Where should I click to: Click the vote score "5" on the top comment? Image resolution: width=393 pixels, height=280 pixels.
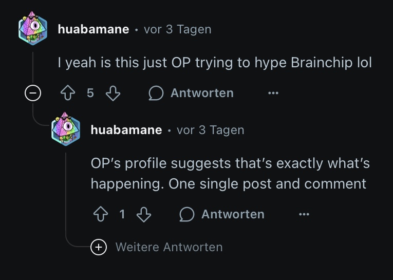(x=90, y=93)
